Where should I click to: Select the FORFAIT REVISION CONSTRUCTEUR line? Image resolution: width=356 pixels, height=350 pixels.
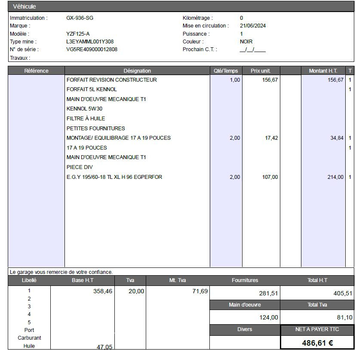[x=112, y=80]
